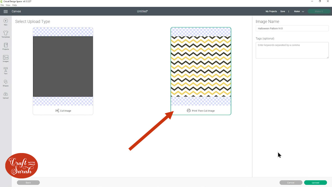Click the Back button
332x187 pixels.
click(28, 183)
